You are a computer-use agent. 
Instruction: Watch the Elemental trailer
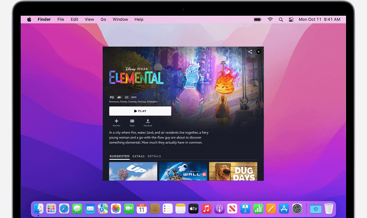(132, 122)
